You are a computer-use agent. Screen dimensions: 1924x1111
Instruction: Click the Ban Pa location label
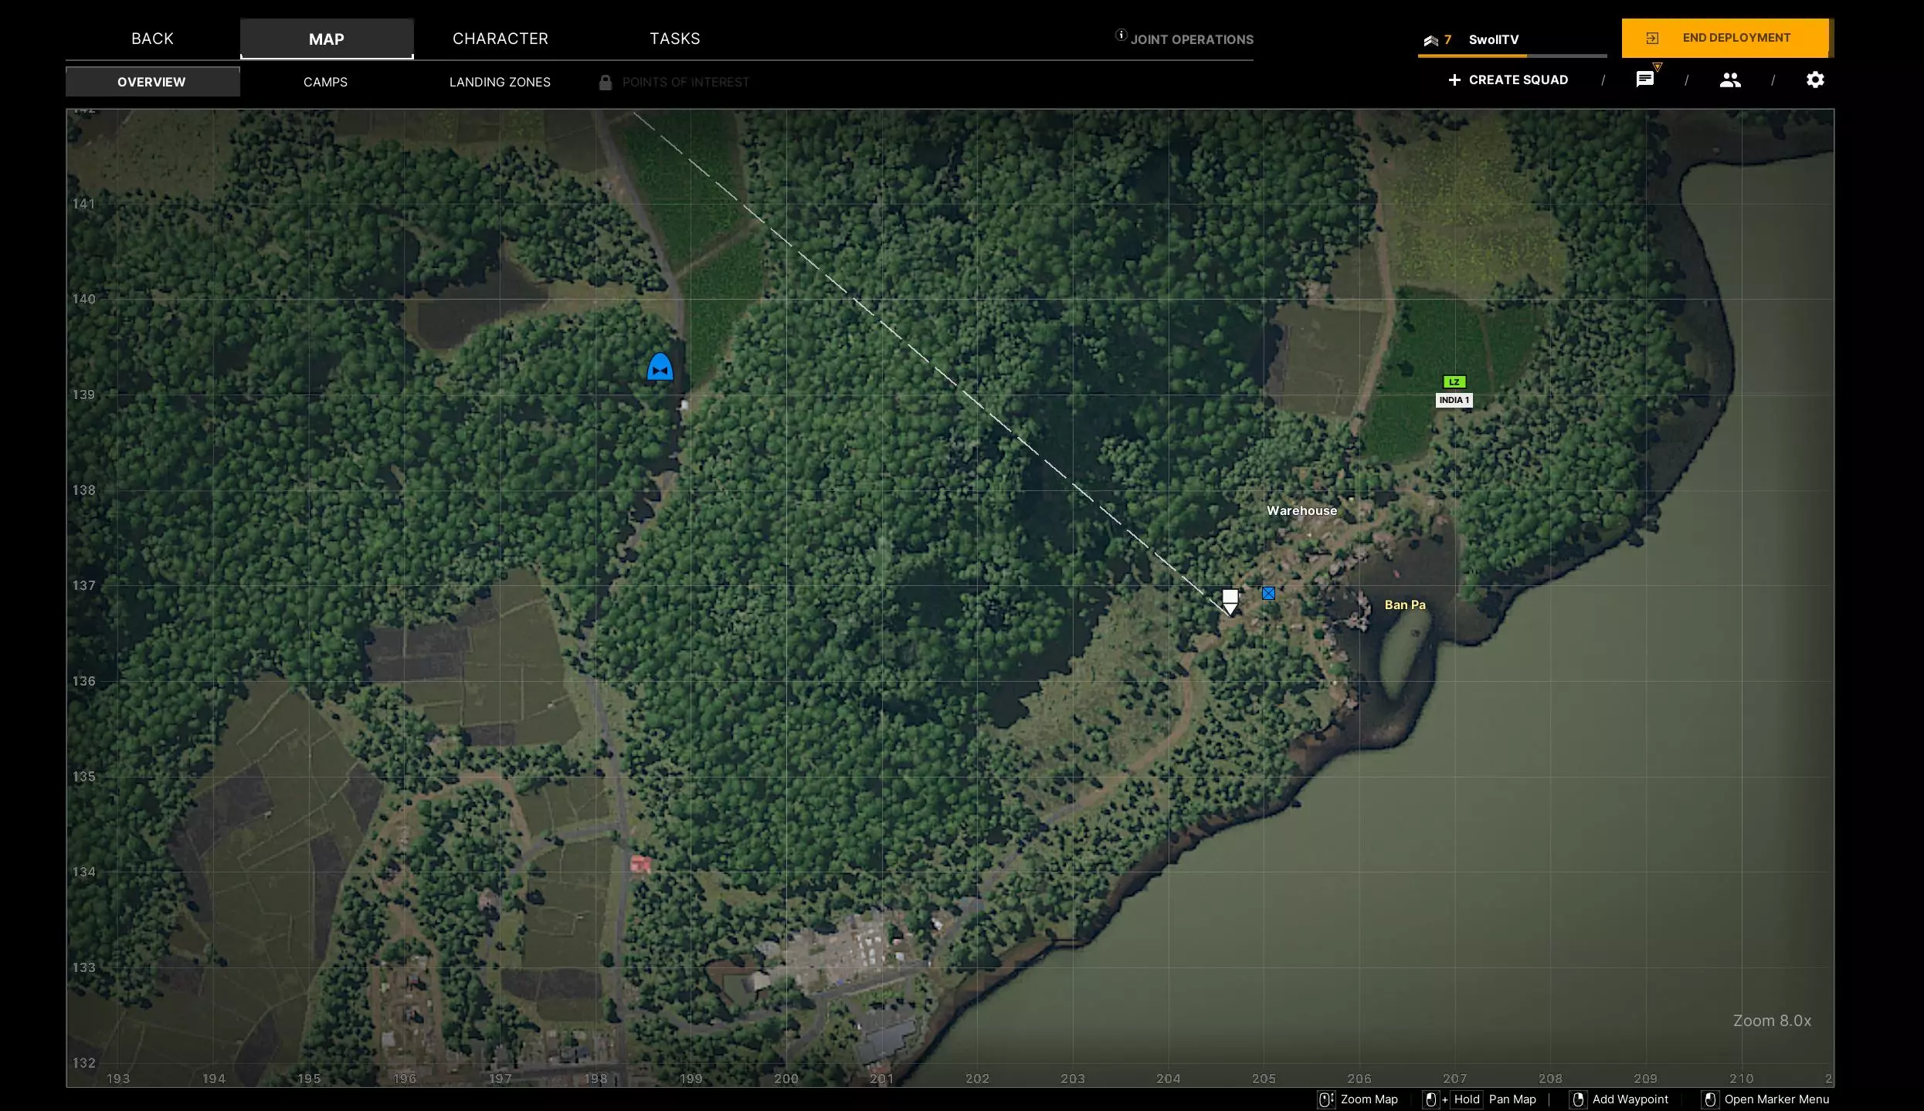(1404, 605)
